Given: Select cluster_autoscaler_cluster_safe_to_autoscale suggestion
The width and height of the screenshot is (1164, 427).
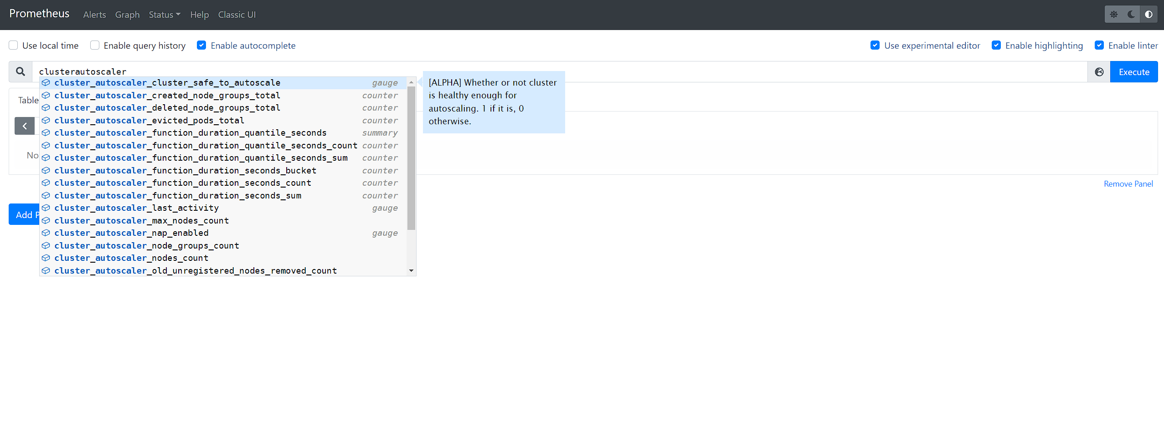Looking at the screenshot, I should pyautogui.click(x=222, y=83).
